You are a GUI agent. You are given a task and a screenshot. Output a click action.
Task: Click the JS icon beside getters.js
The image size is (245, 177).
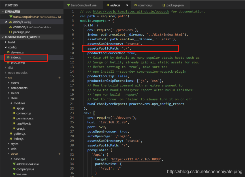(11, 134)
